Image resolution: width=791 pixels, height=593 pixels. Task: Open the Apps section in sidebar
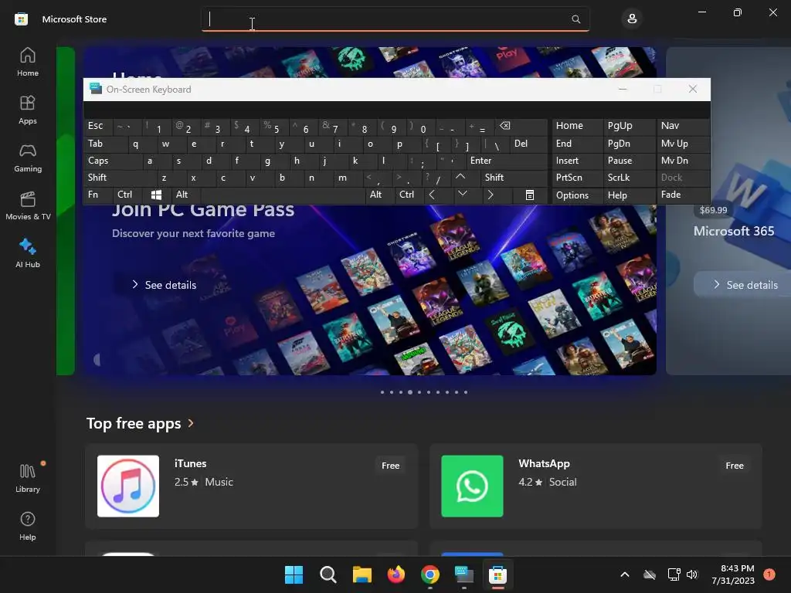28,110
